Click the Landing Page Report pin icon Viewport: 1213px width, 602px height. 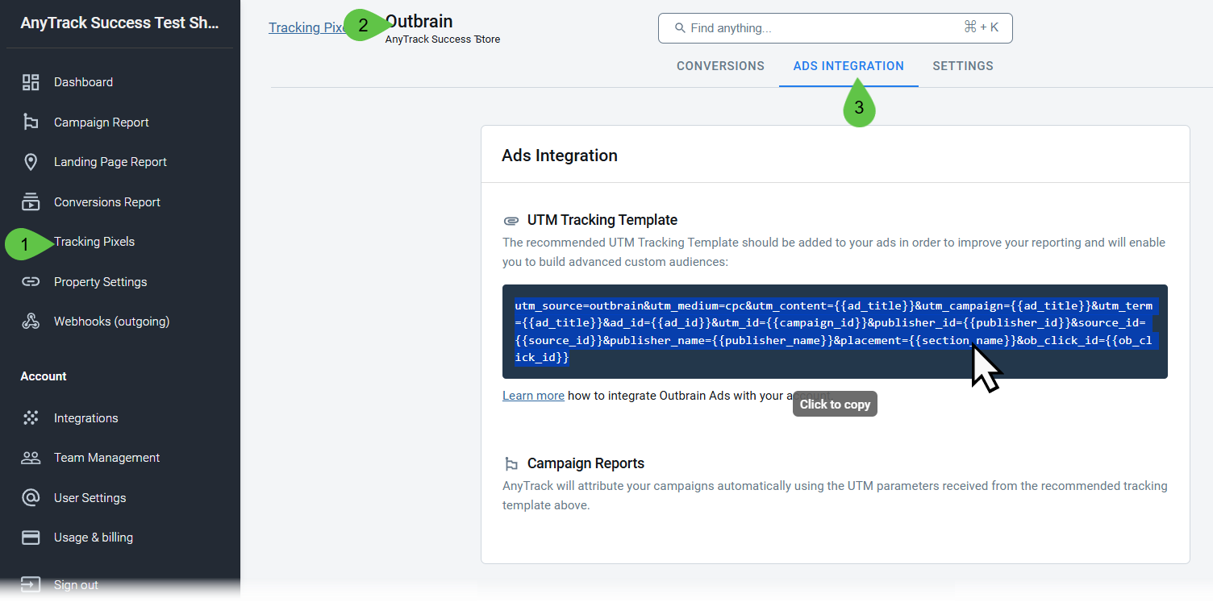coord(31,162)
